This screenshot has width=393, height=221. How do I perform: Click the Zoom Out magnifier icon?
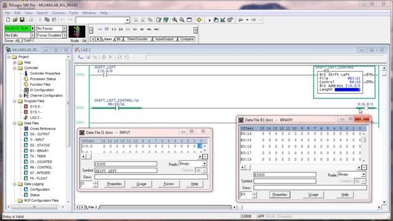click(x=182, y=20)
